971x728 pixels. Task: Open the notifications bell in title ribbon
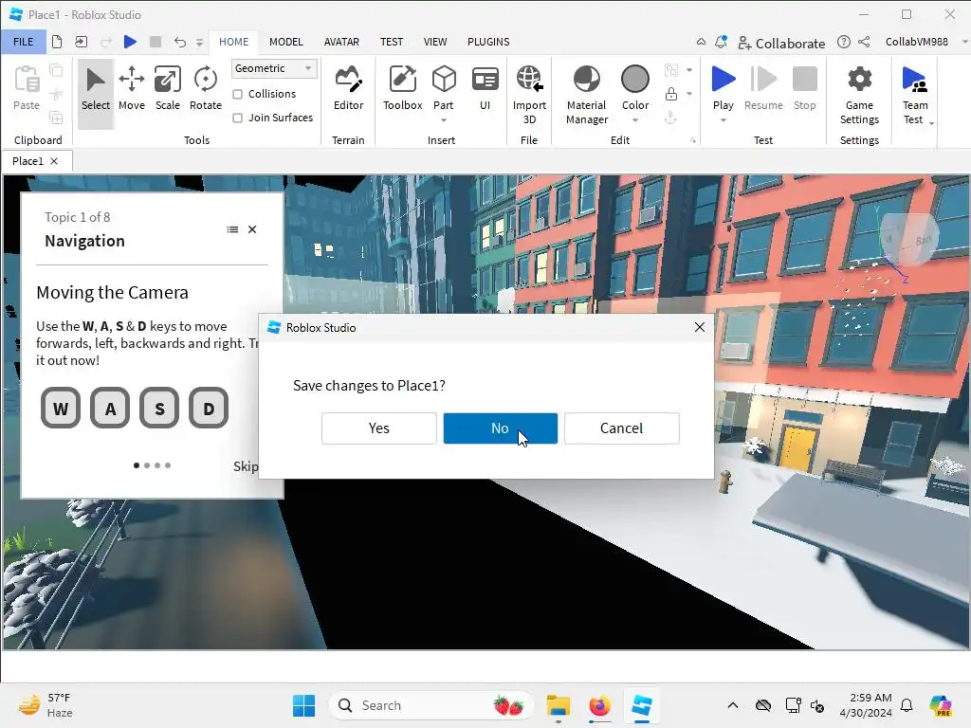(721, 42)
